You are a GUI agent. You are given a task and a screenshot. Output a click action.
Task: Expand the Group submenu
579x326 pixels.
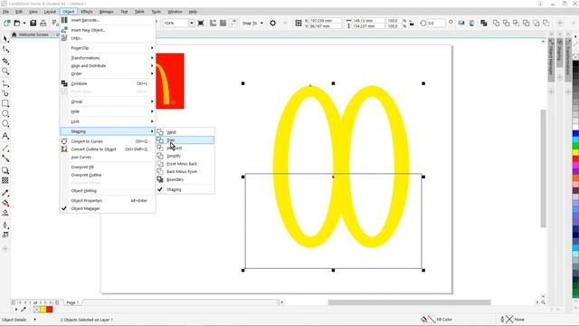(108, 101)
